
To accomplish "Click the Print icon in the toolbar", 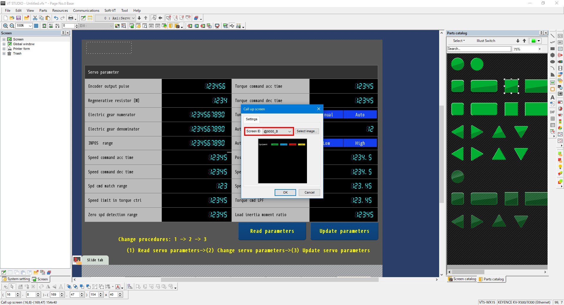I will pos(70,18).
